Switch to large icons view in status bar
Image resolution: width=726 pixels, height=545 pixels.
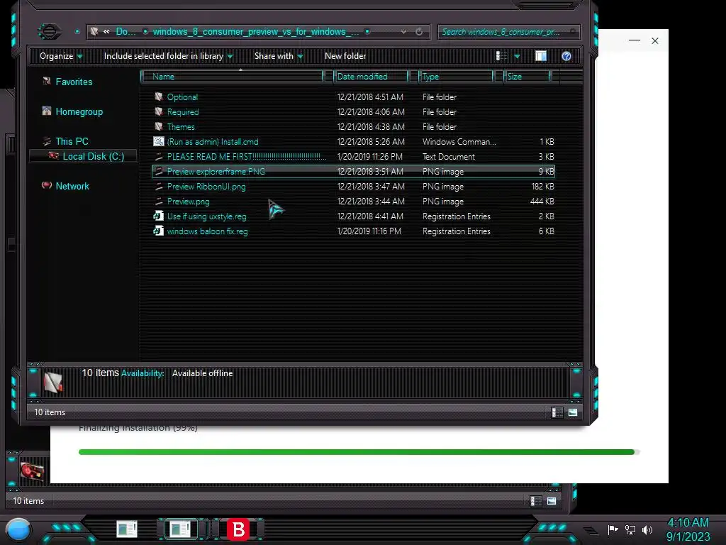pyautogui.click(x=573, y=412)
